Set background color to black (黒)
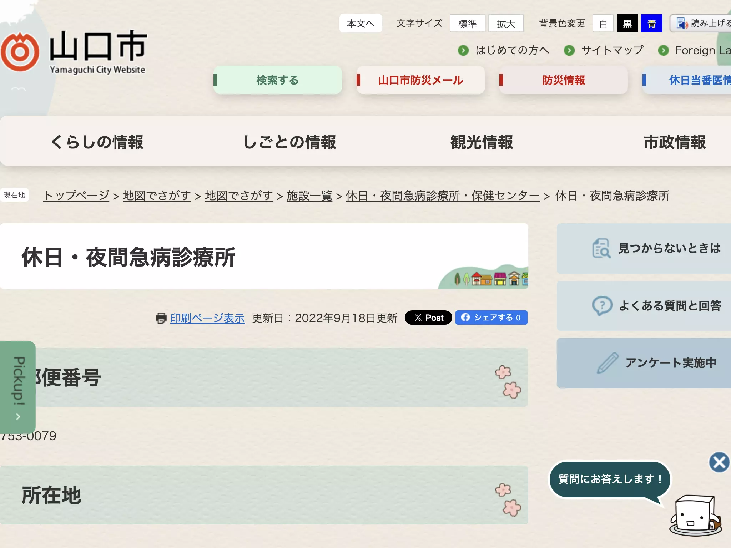 coord(627,24)
